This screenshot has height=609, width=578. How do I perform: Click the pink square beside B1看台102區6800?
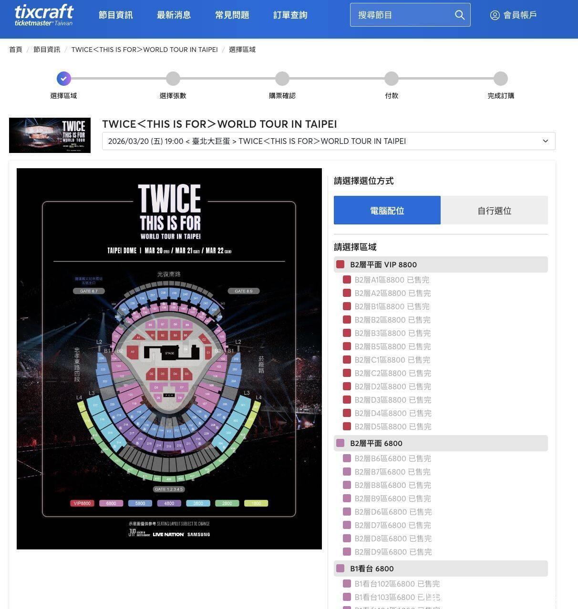(x=347, y=584)
